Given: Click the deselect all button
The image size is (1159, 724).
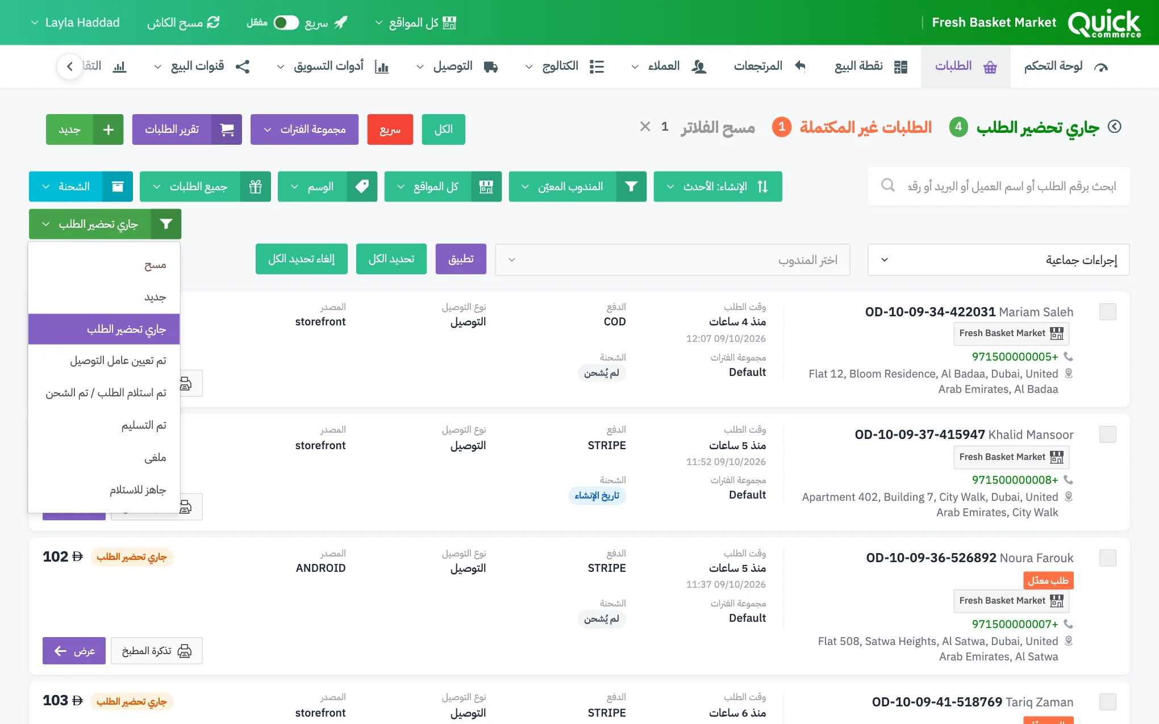Looking at the screenshot, I should 302,259.
